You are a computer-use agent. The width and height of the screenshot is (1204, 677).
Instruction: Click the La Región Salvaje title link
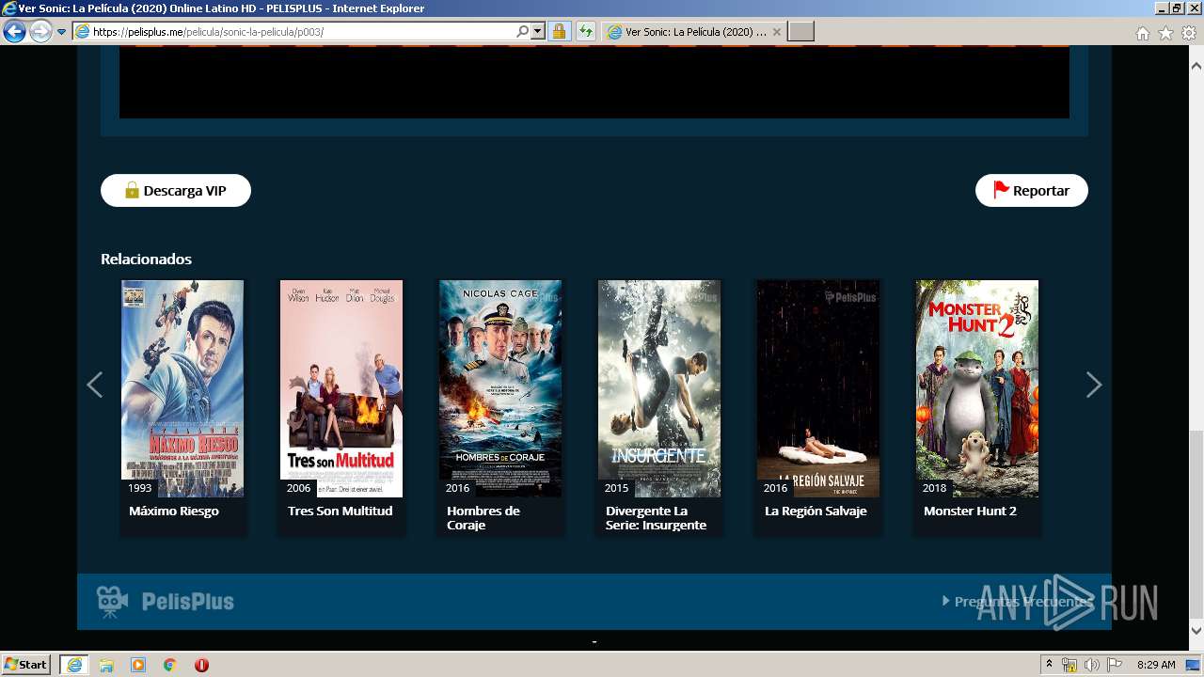pyautogui.click(x=816, y=511)
